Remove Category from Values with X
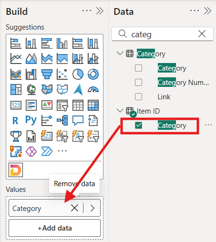Image resolution: width=216 pixels, height=242 pixels. [x=74, y=208]
